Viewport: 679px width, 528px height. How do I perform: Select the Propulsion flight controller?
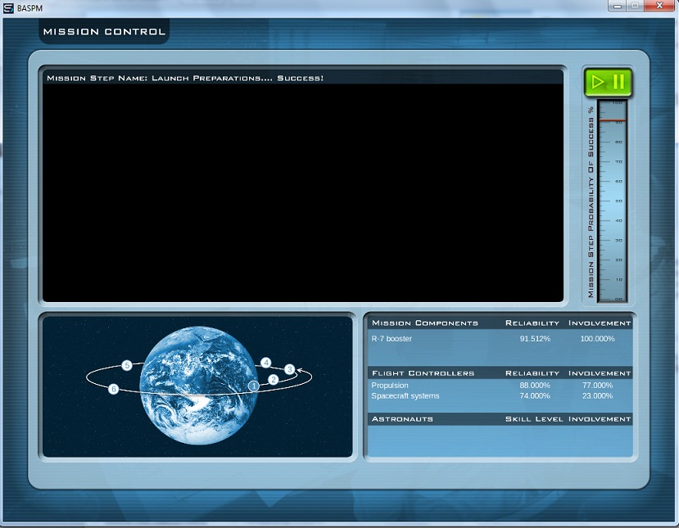(390, 386)
